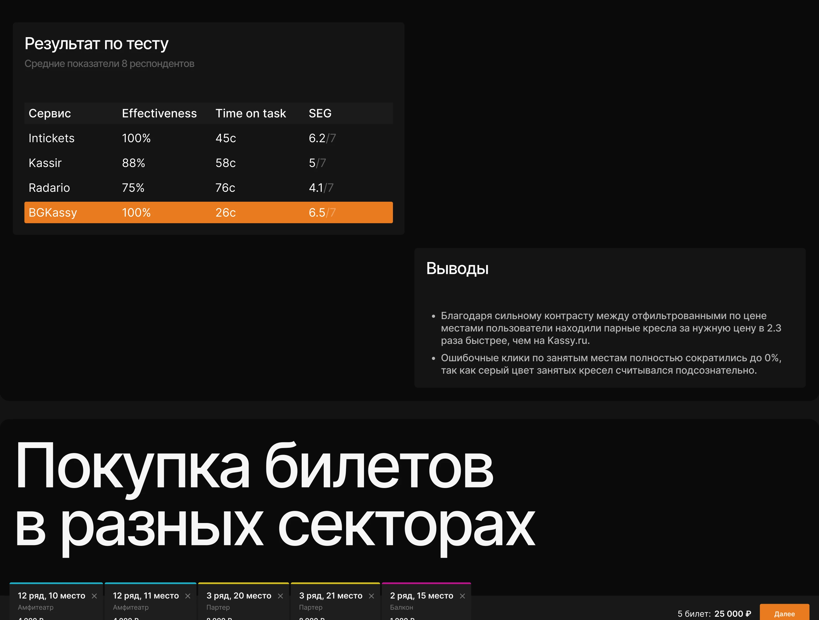This screenshot has height=620, width=819.
Task: Click the Балкон sector label
Action: (x=401, y=607)
